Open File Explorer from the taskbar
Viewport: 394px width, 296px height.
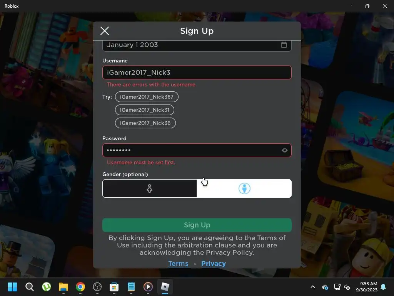click(63, 287)
